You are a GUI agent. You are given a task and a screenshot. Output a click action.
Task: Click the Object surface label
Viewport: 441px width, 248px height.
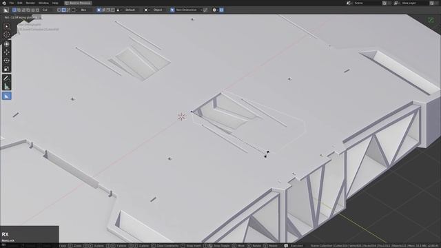pos(158,10)
